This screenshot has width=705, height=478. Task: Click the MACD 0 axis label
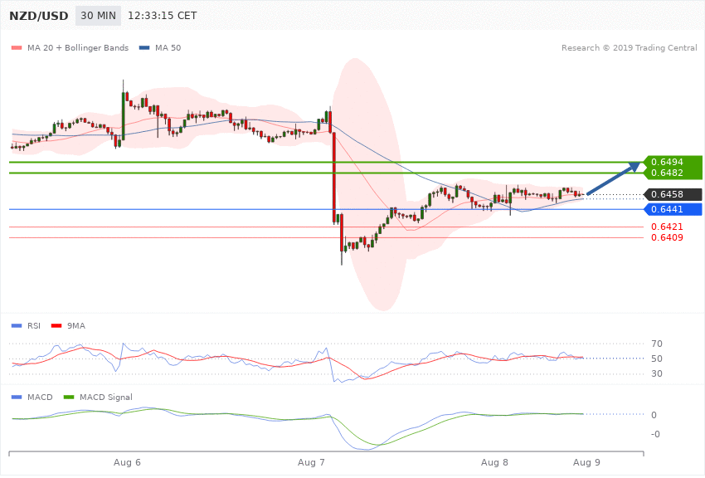pyautogui.click(x=654, y=415)
